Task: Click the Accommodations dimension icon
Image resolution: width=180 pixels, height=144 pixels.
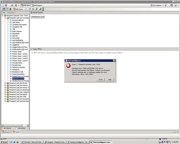Action: [11, 20]
